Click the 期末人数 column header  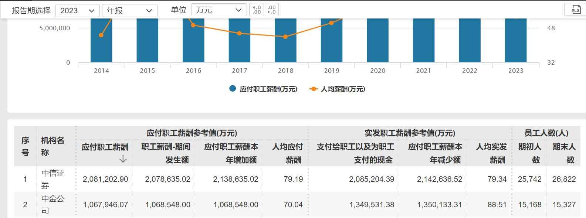click(564, 153)
